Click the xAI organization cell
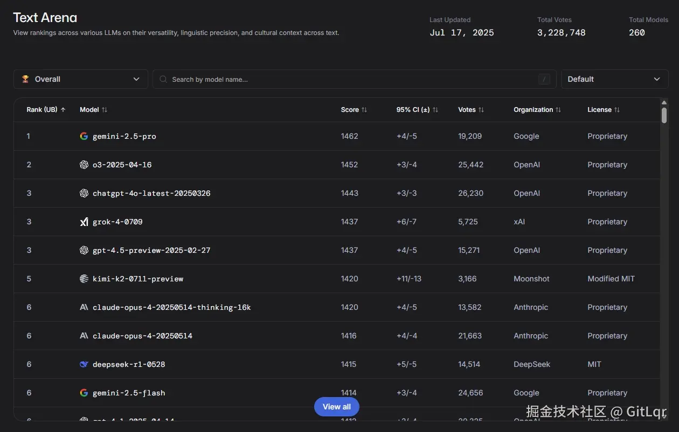This screenshot has width=679, height=432. tap(519, 222)
